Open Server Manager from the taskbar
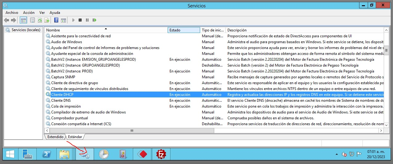 pos(27,154)
